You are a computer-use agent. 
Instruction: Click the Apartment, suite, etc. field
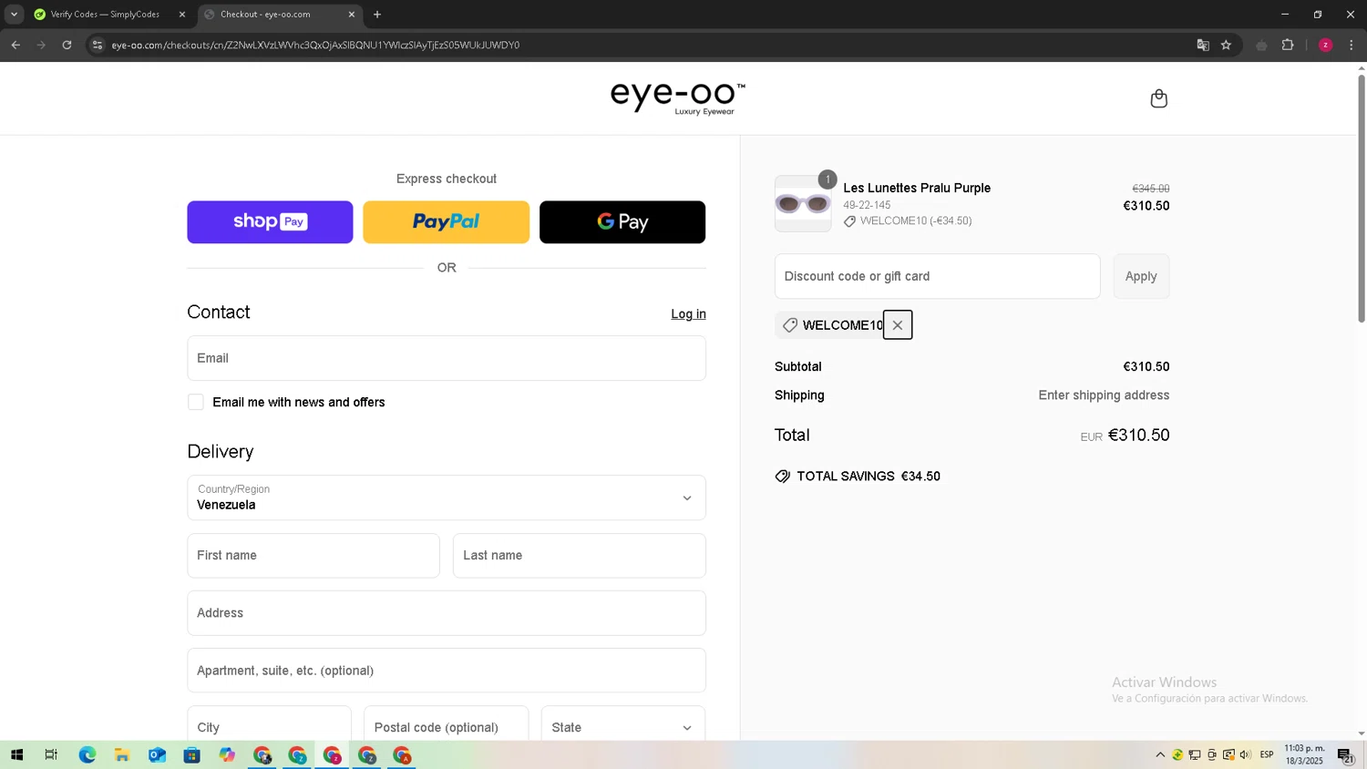[447, 671]
